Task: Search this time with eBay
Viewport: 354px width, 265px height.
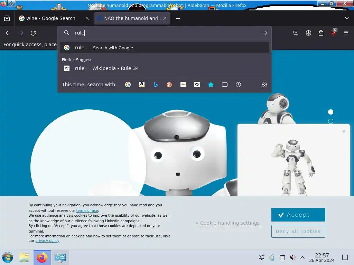Action: (183, 85)
